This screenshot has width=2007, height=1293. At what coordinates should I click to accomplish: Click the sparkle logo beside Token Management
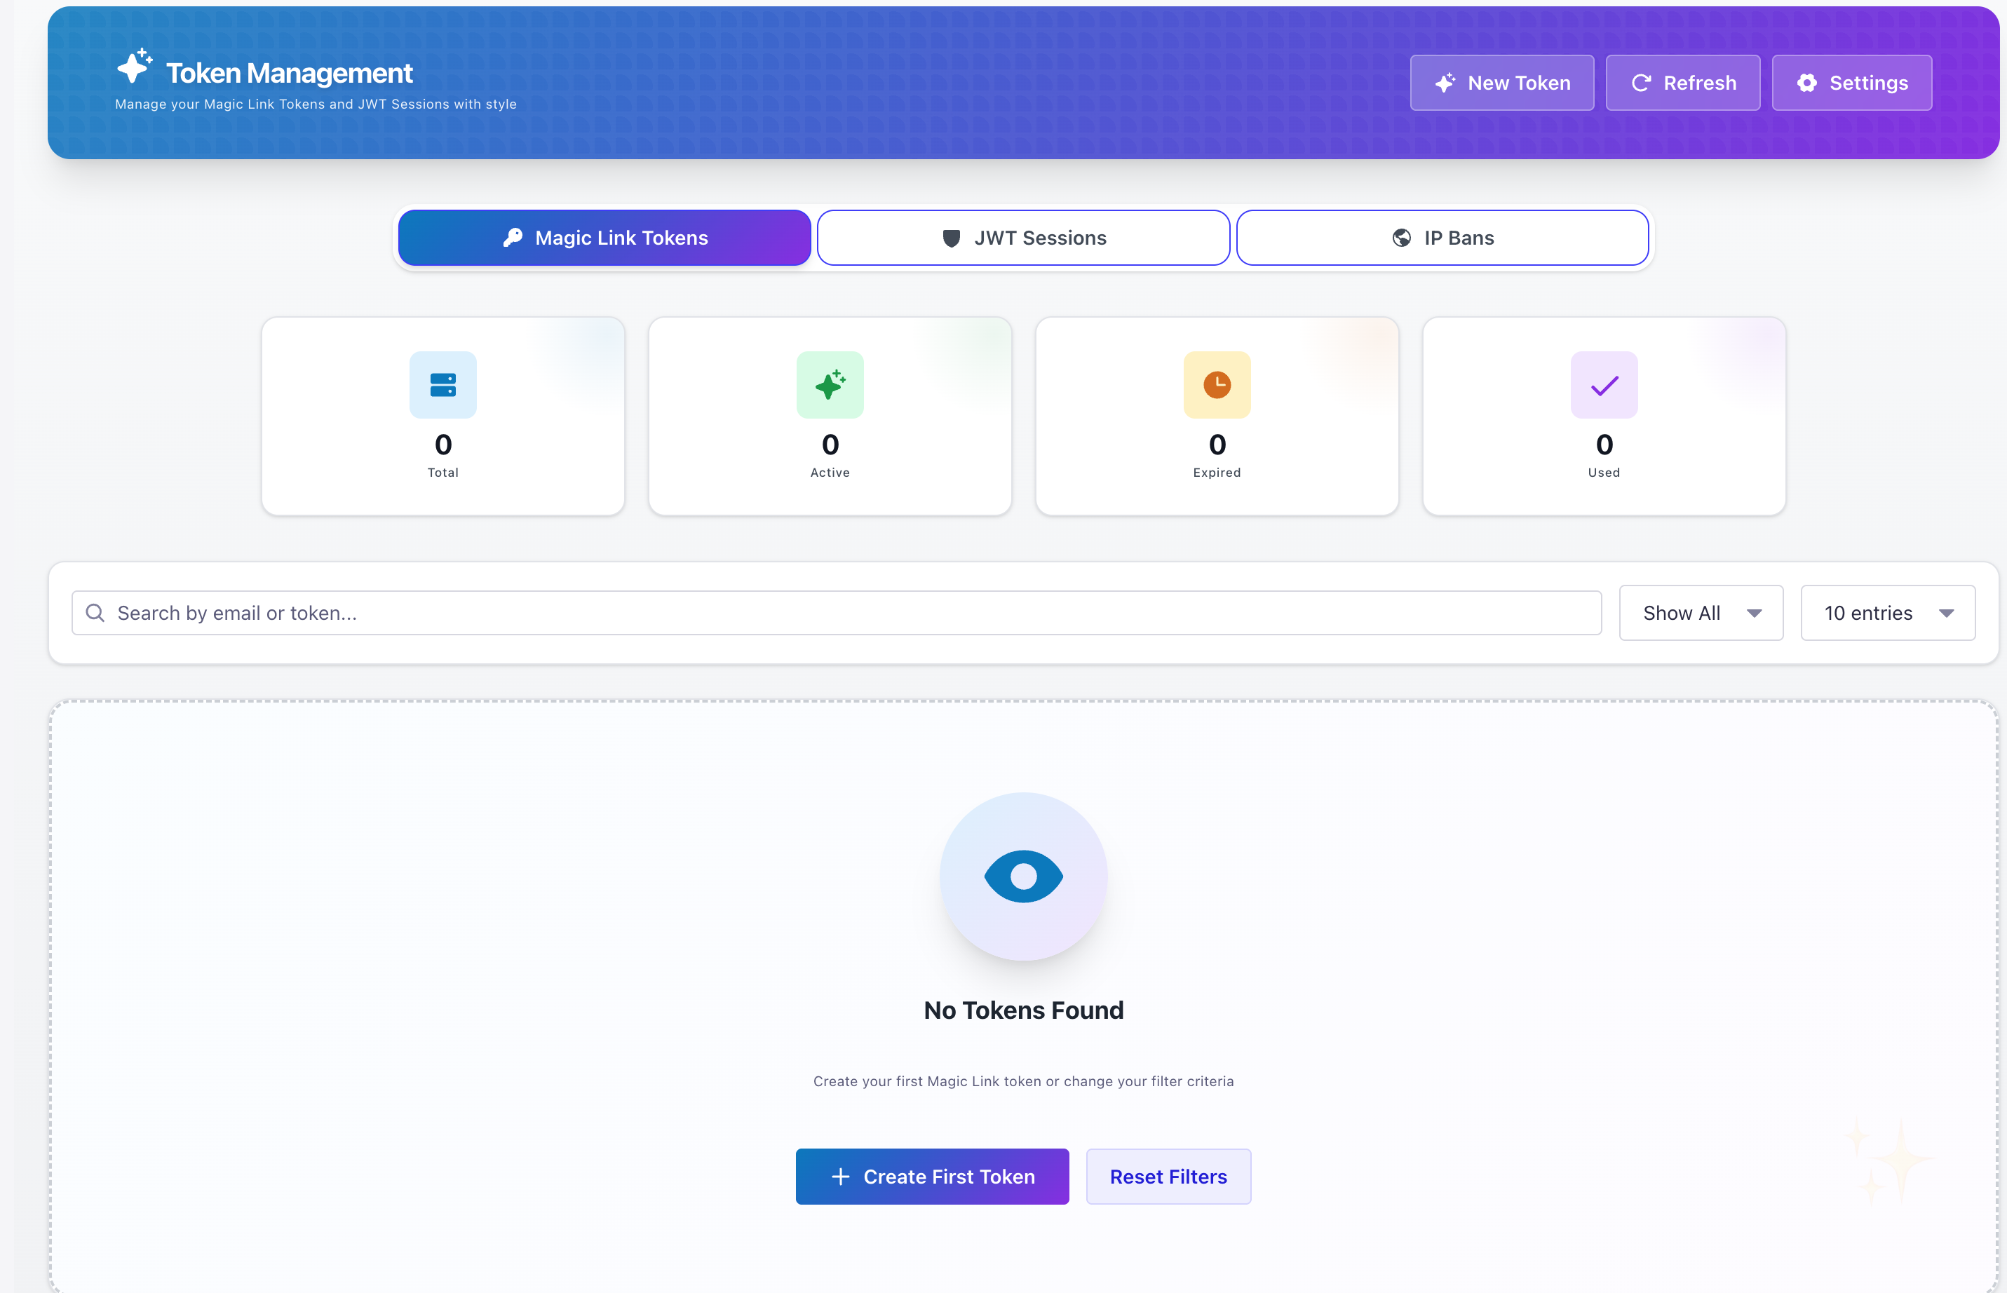[x=135, y=67]
